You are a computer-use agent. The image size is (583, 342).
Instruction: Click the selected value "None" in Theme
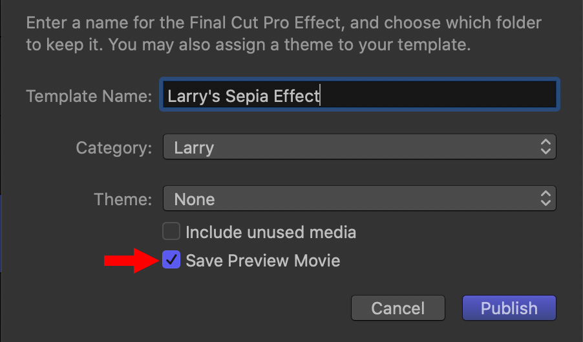[195, 199]
